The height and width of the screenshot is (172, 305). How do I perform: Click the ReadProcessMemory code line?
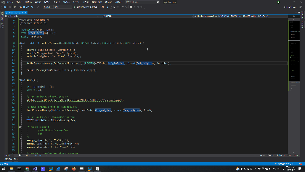pos(90,110)
